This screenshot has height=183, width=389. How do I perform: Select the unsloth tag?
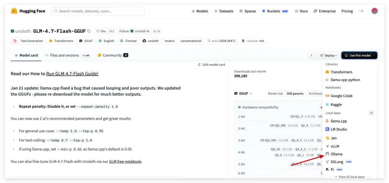pyautogui.click(x=151, y=41)
